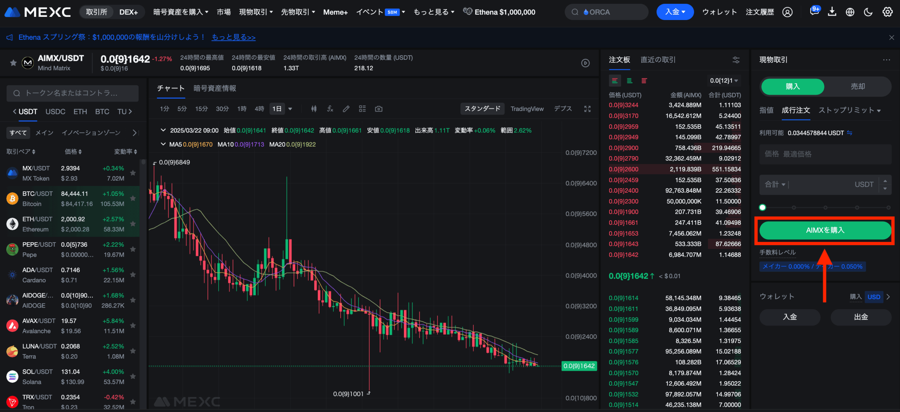
Task: Switch to 暗号資産情報 tab
Action: pos(215,89)
